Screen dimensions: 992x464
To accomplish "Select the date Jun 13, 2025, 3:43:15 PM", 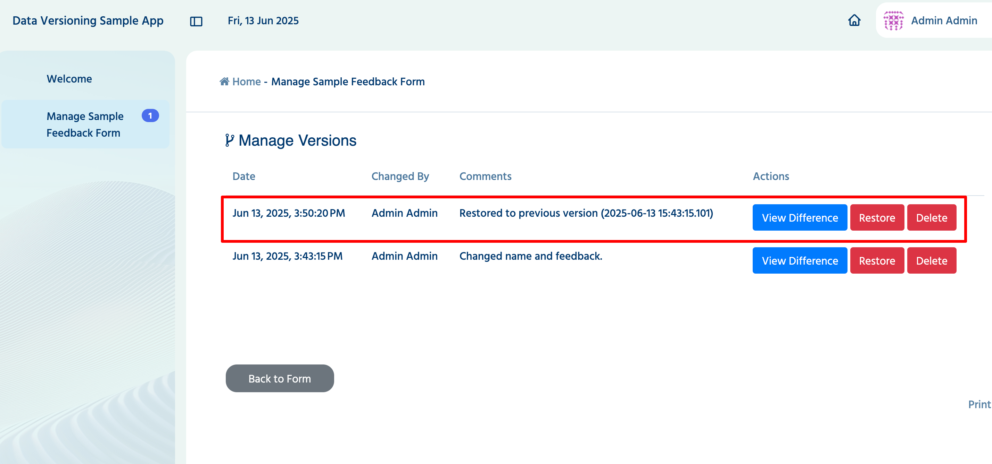I will point(287,256).
